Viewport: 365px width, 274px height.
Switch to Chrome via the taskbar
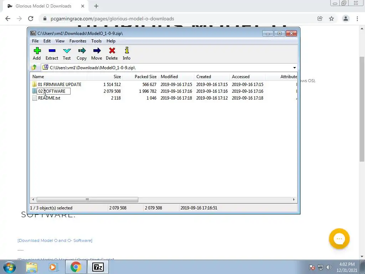coord(76,267)
